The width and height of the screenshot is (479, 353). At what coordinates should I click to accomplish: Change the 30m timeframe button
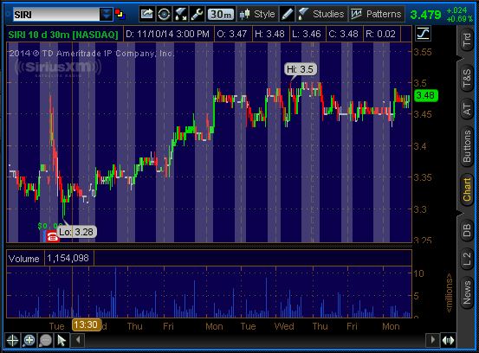(x=221, y=15)
